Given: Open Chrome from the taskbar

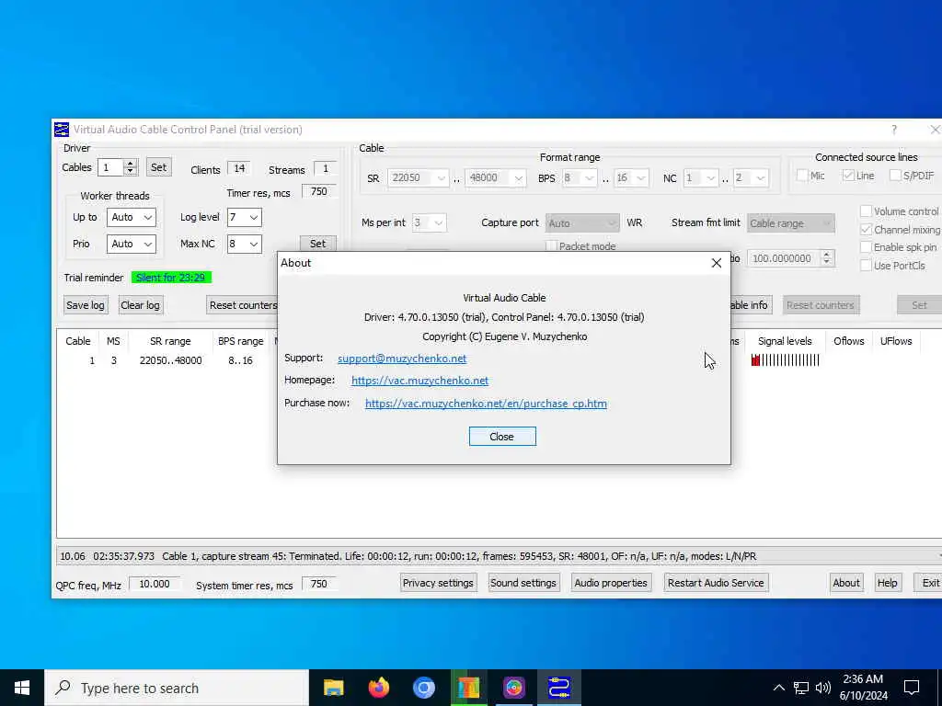Looking at the screenshot, I should pyautogui.click(x=423, y=688).
